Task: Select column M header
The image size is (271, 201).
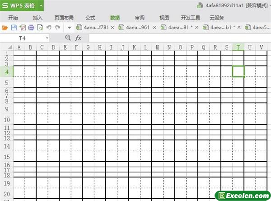Action: click(158, 47)
